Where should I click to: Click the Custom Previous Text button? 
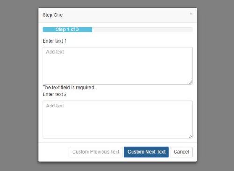coord(96,152)
